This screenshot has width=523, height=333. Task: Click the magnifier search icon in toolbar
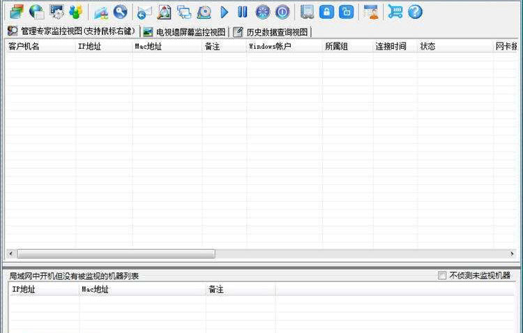[121, 12]
